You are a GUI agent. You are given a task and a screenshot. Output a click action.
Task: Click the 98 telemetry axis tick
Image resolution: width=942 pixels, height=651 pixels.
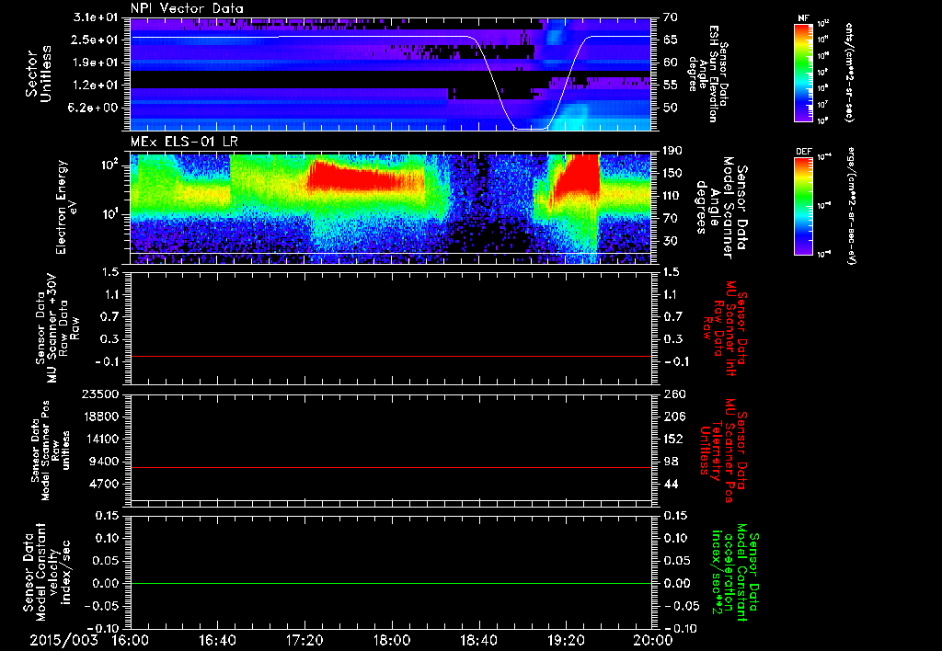(671, 462)
